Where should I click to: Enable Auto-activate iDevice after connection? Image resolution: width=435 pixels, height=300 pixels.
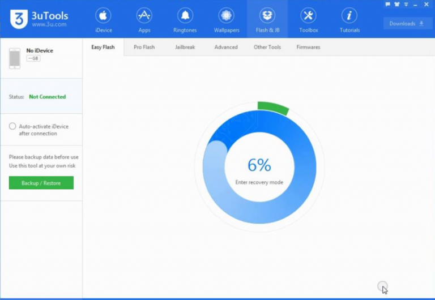12,126
